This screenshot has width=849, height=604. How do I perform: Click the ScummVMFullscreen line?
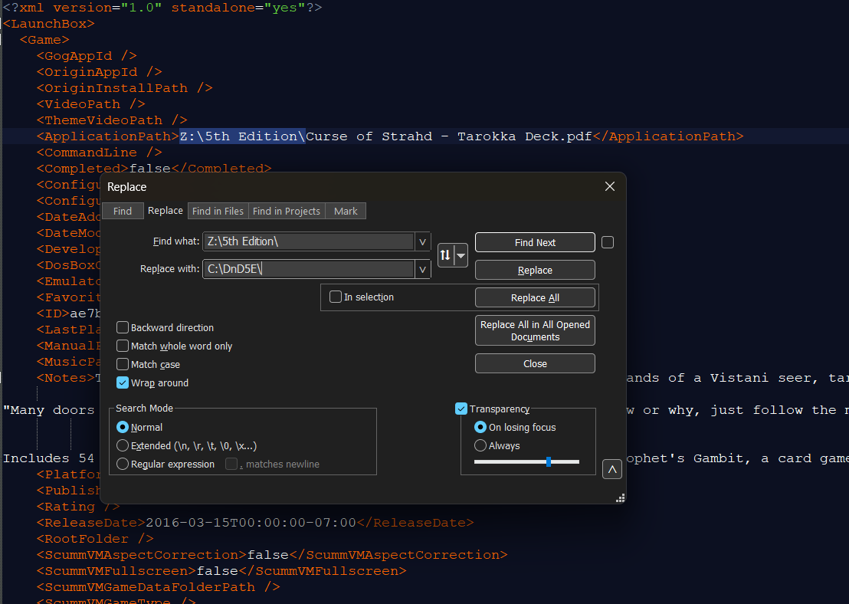[221, 571]
